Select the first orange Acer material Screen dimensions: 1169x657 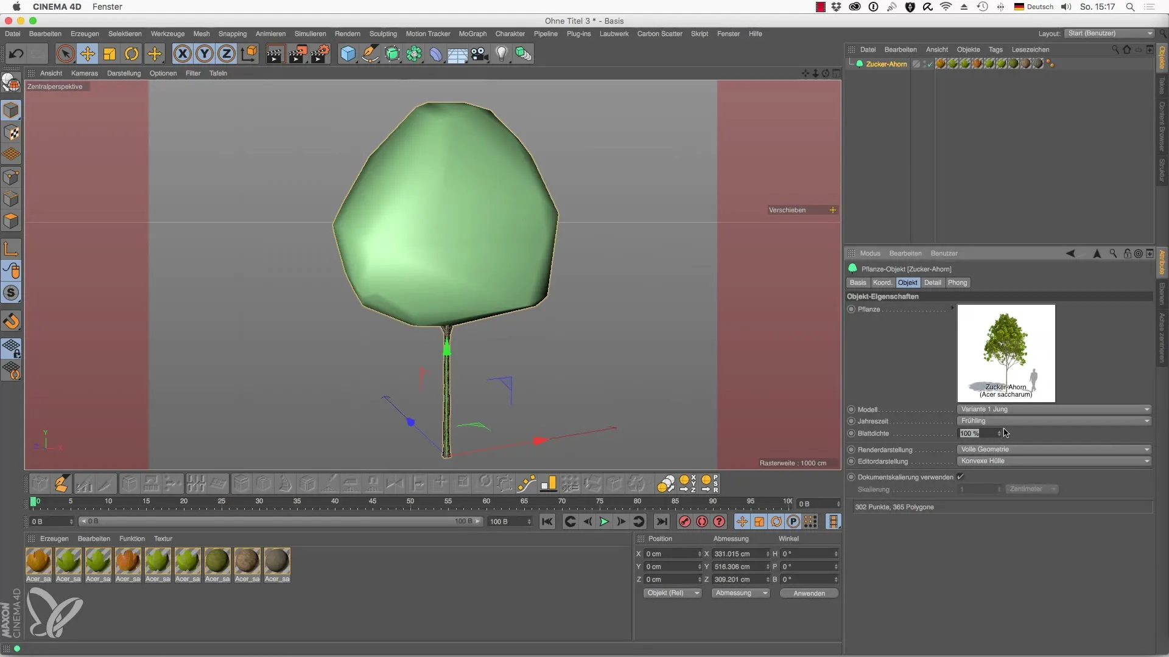click(38, 561)
